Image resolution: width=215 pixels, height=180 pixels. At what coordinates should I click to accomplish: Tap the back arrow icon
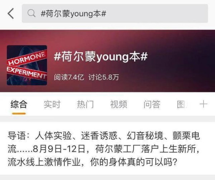(x=11, y=13)
